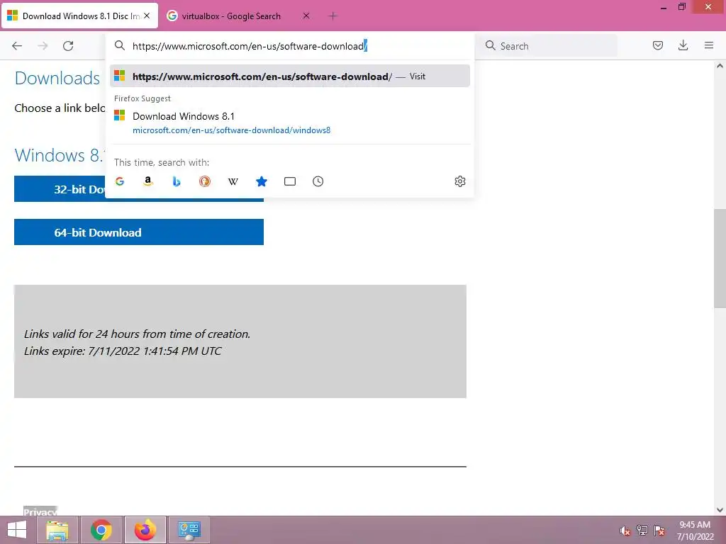Click the muted volume tray icon

(x=625, y=531)
